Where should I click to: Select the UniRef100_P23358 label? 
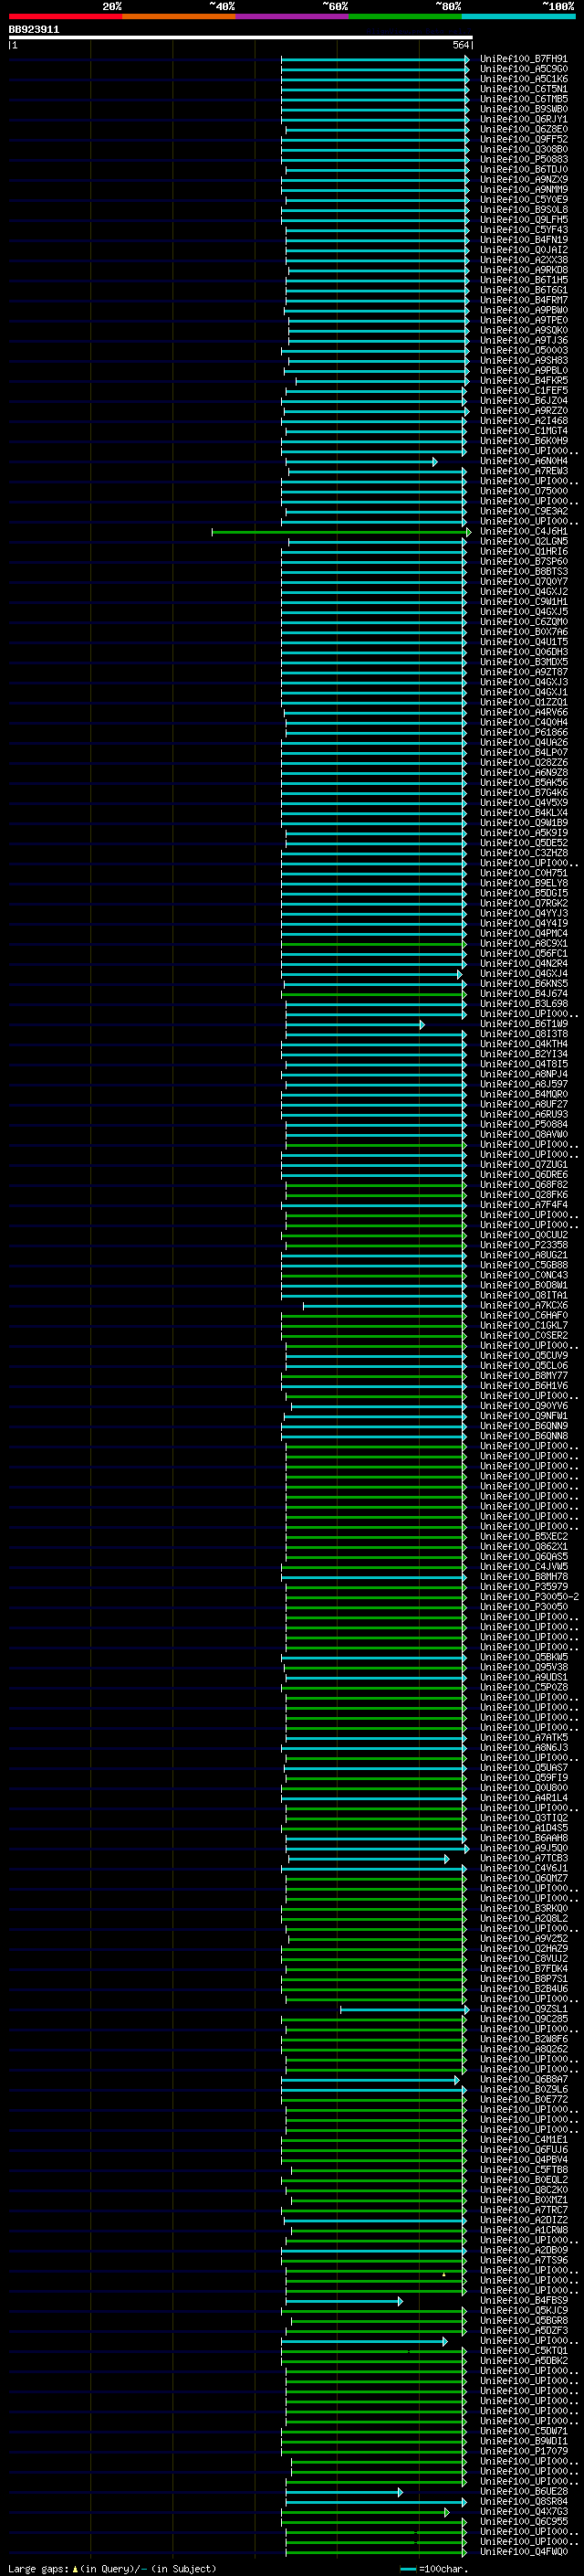(523, 1246)
